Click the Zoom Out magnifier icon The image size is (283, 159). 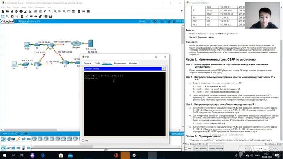tap(64, 11)
